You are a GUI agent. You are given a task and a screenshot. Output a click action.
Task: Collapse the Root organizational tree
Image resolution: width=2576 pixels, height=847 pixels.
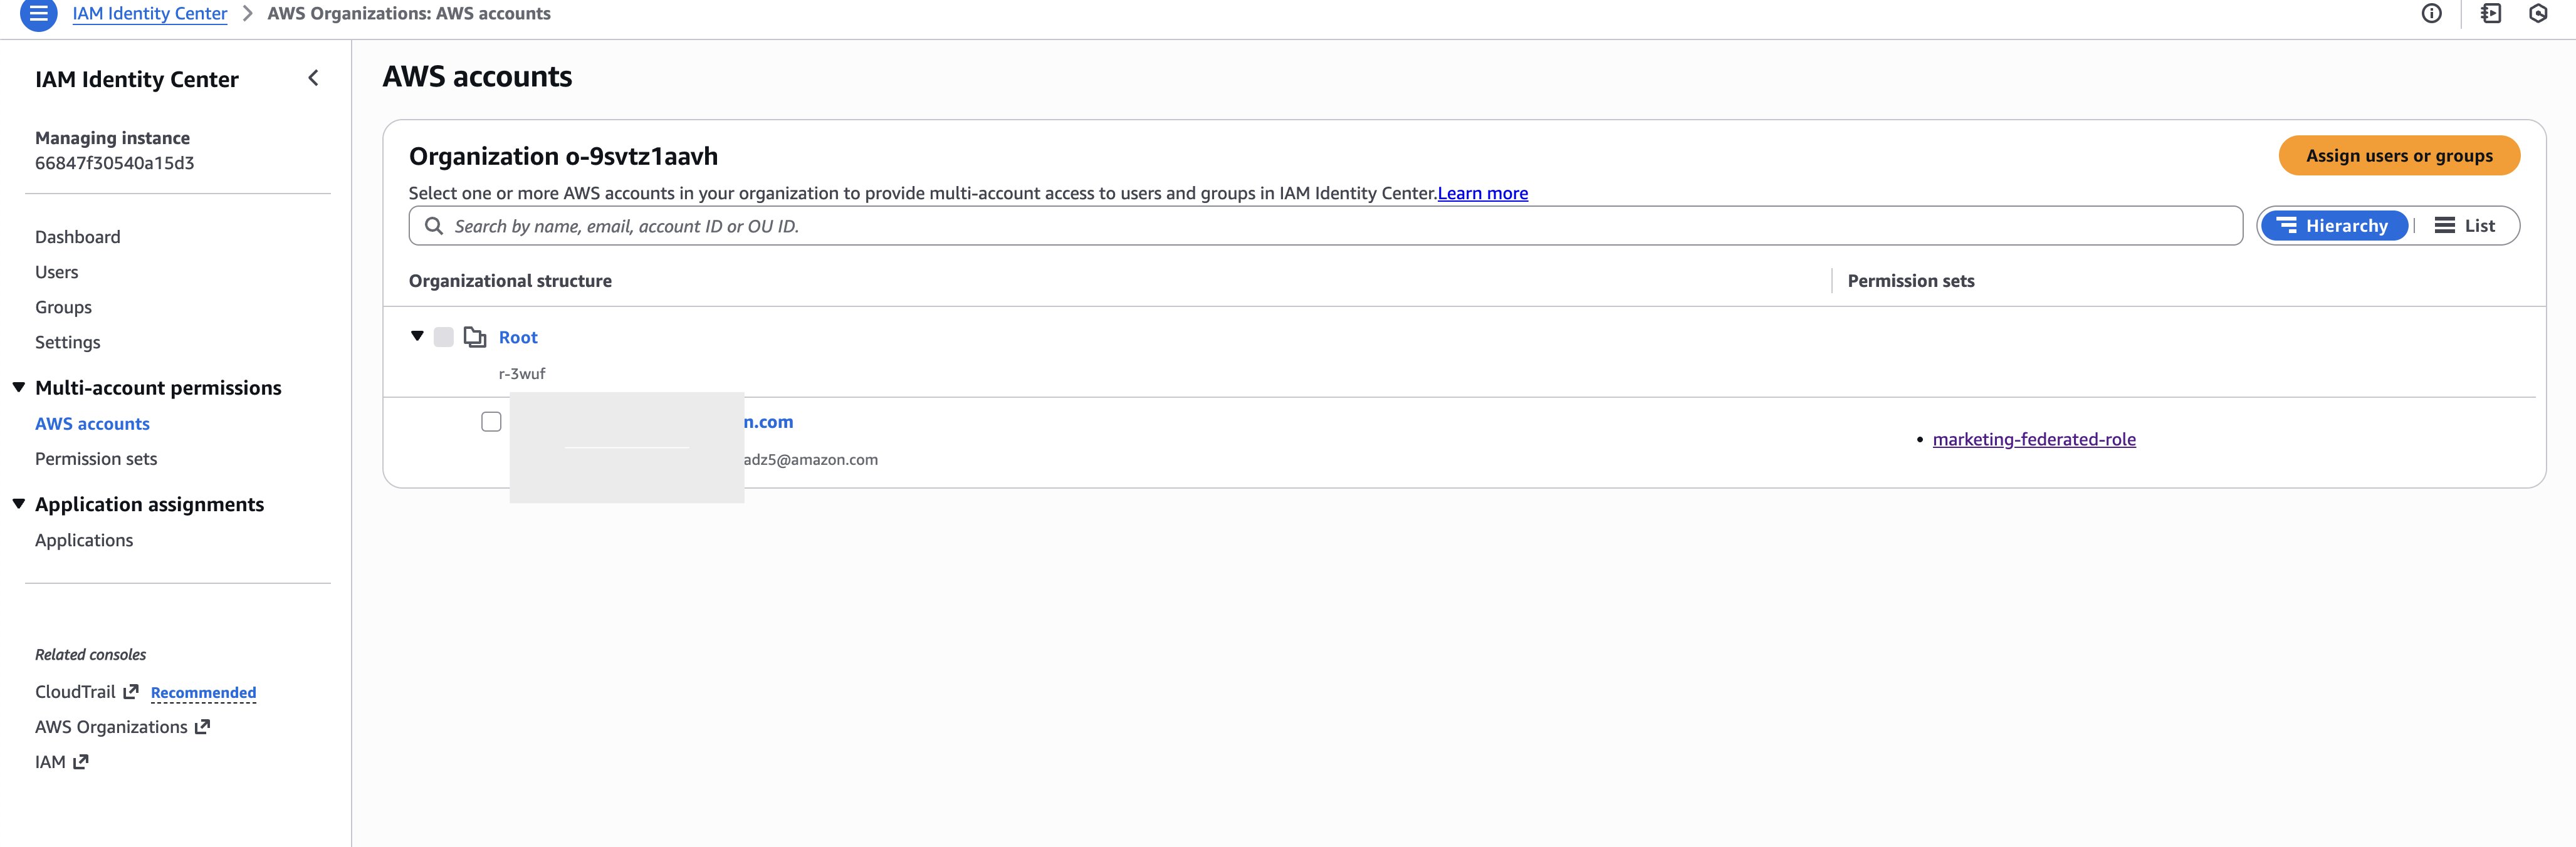(x=416, y=337)
